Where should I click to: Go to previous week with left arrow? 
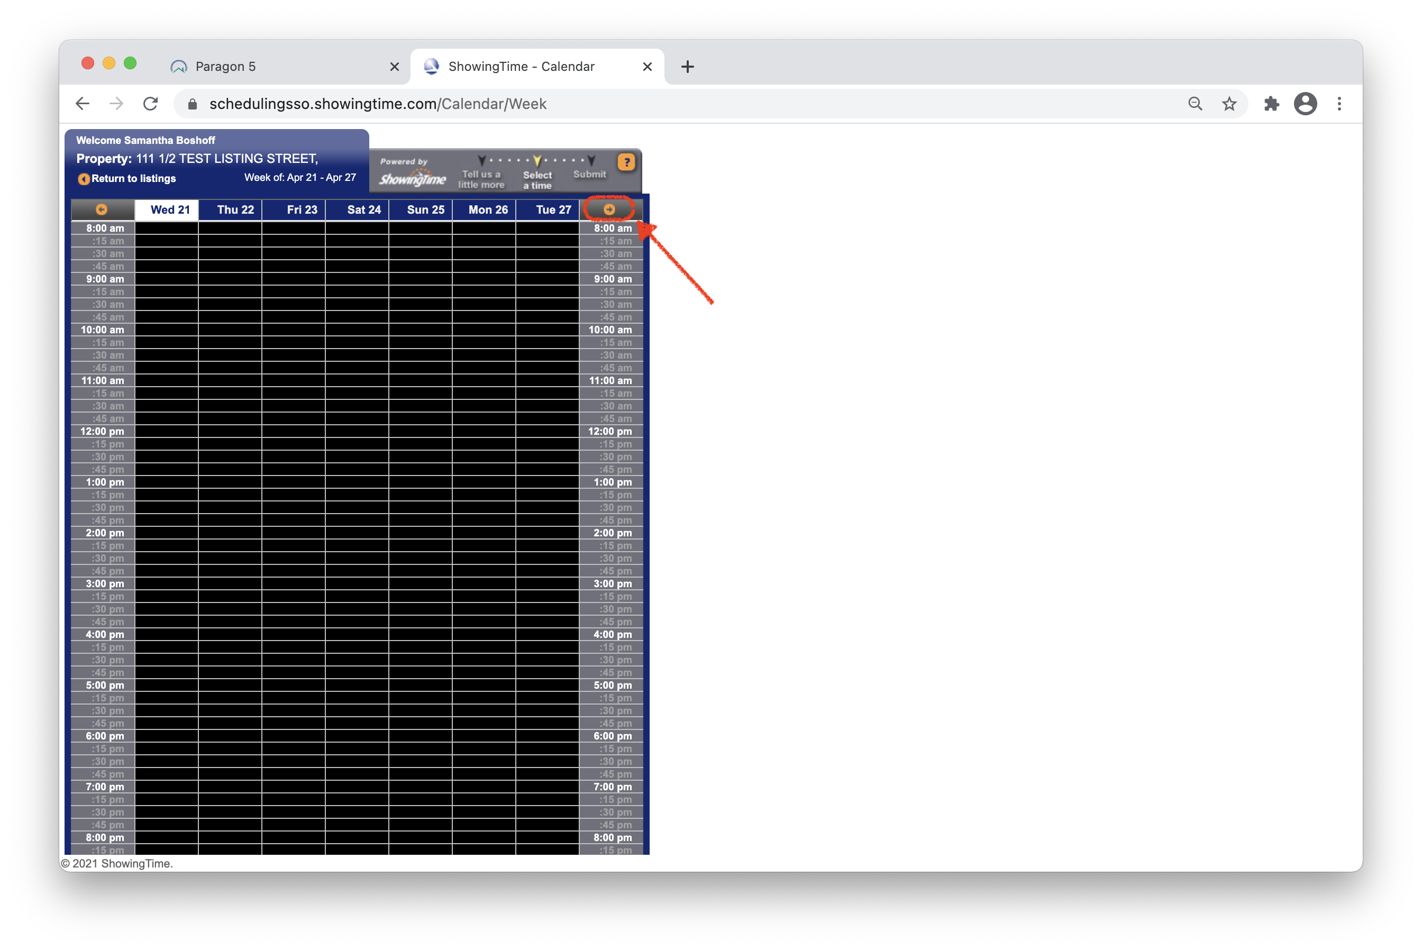[x=101, y=209]
